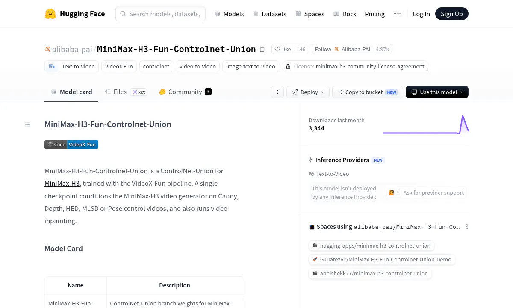Click the search models input field
The height and width of the screenshot is (308, 513).
click(160, 14)
